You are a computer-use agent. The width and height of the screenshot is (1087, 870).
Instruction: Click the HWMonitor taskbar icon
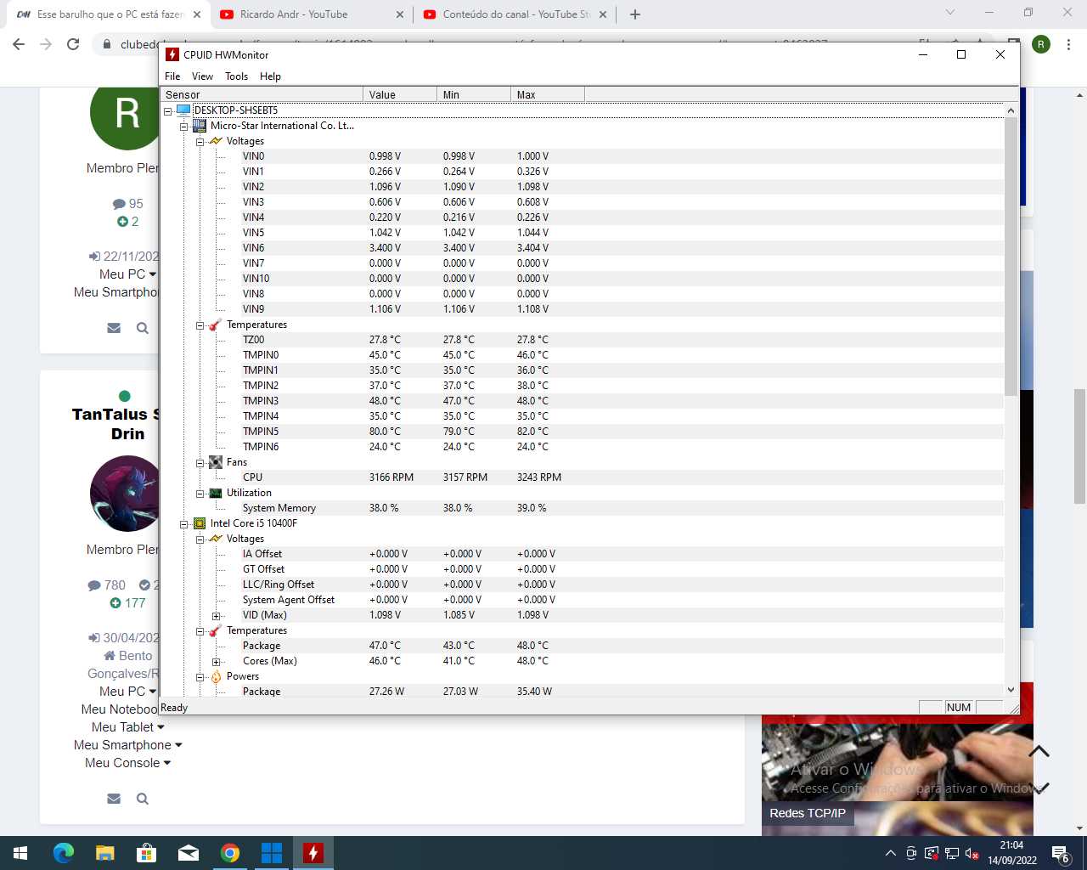click(313, 853)
